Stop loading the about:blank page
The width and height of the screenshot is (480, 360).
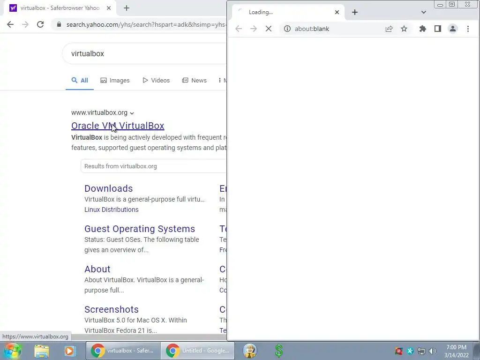pos(269,29)
